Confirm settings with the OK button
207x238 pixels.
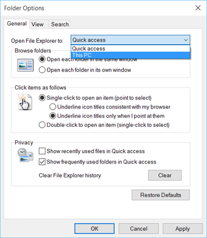tap(95, 229)
